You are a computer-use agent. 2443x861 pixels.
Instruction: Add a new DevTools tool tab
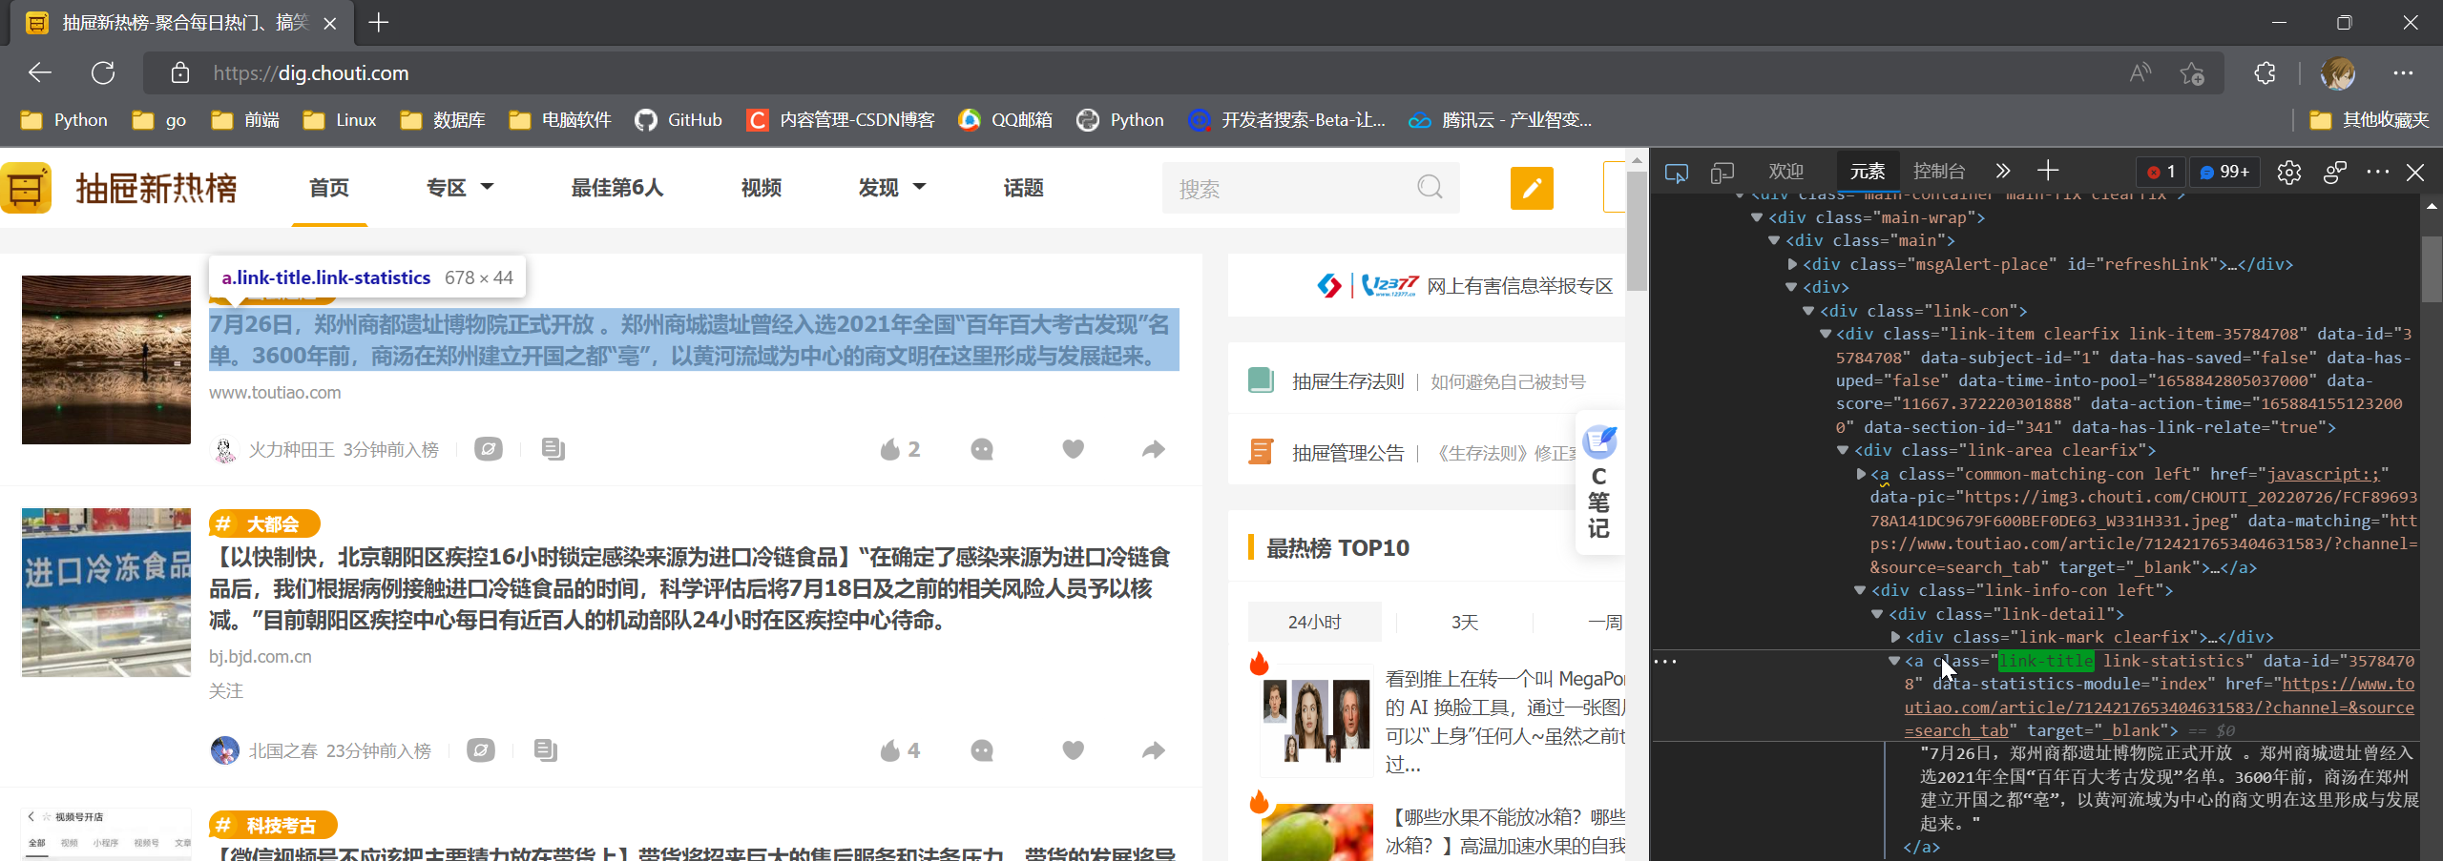coord(2047,172)
